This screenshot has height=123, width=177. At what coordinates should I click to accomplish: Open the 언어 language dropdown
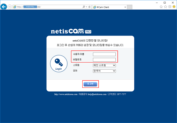104,71
